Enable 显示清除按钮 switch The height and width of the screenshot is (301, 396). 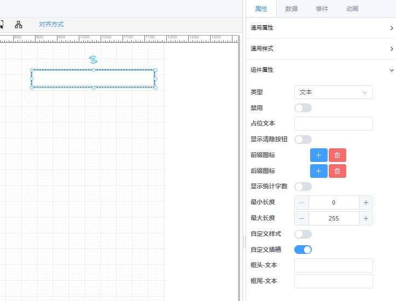tap(303, 140)
